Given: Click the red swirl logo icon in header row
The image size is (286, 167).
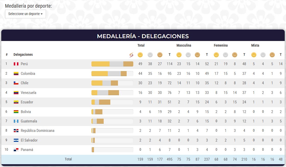Looking at the screenshot, I should click(x=131, y=55).
